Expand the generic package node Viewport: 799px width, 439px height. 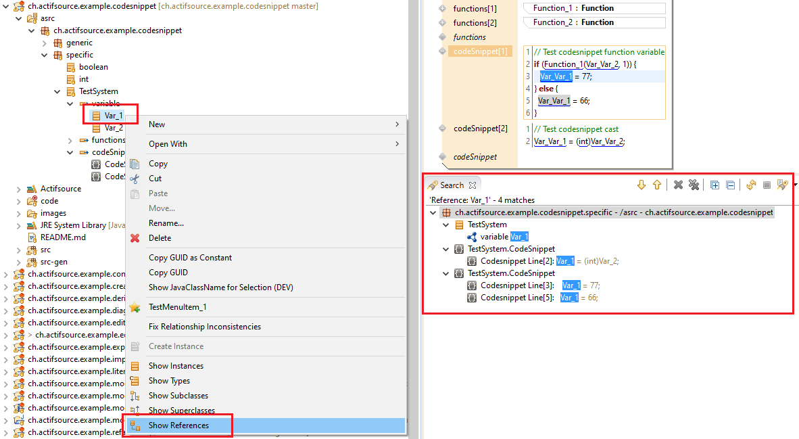point(45,43)
